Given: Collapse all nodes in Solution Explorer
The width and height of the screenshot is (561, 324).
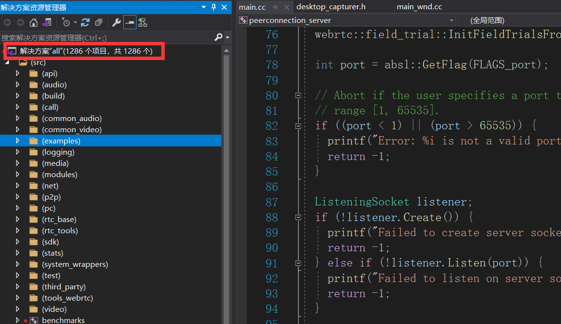Looking at the screenshot, I should click(99, 22).
